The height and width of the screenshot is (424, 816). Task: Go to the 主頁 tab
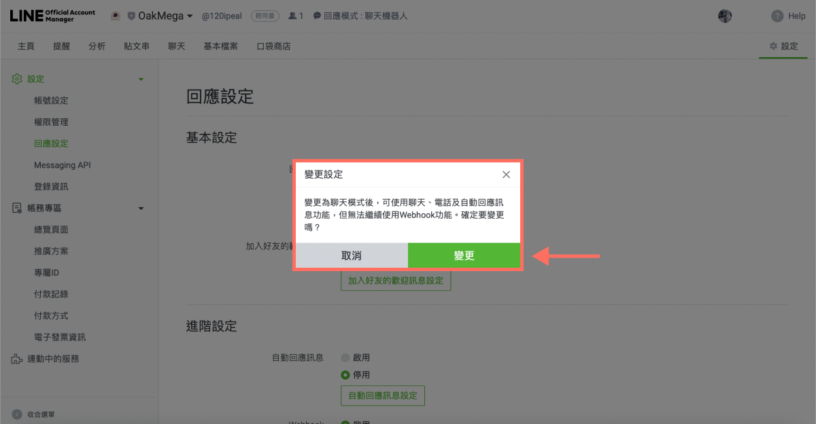click(26, 46)
